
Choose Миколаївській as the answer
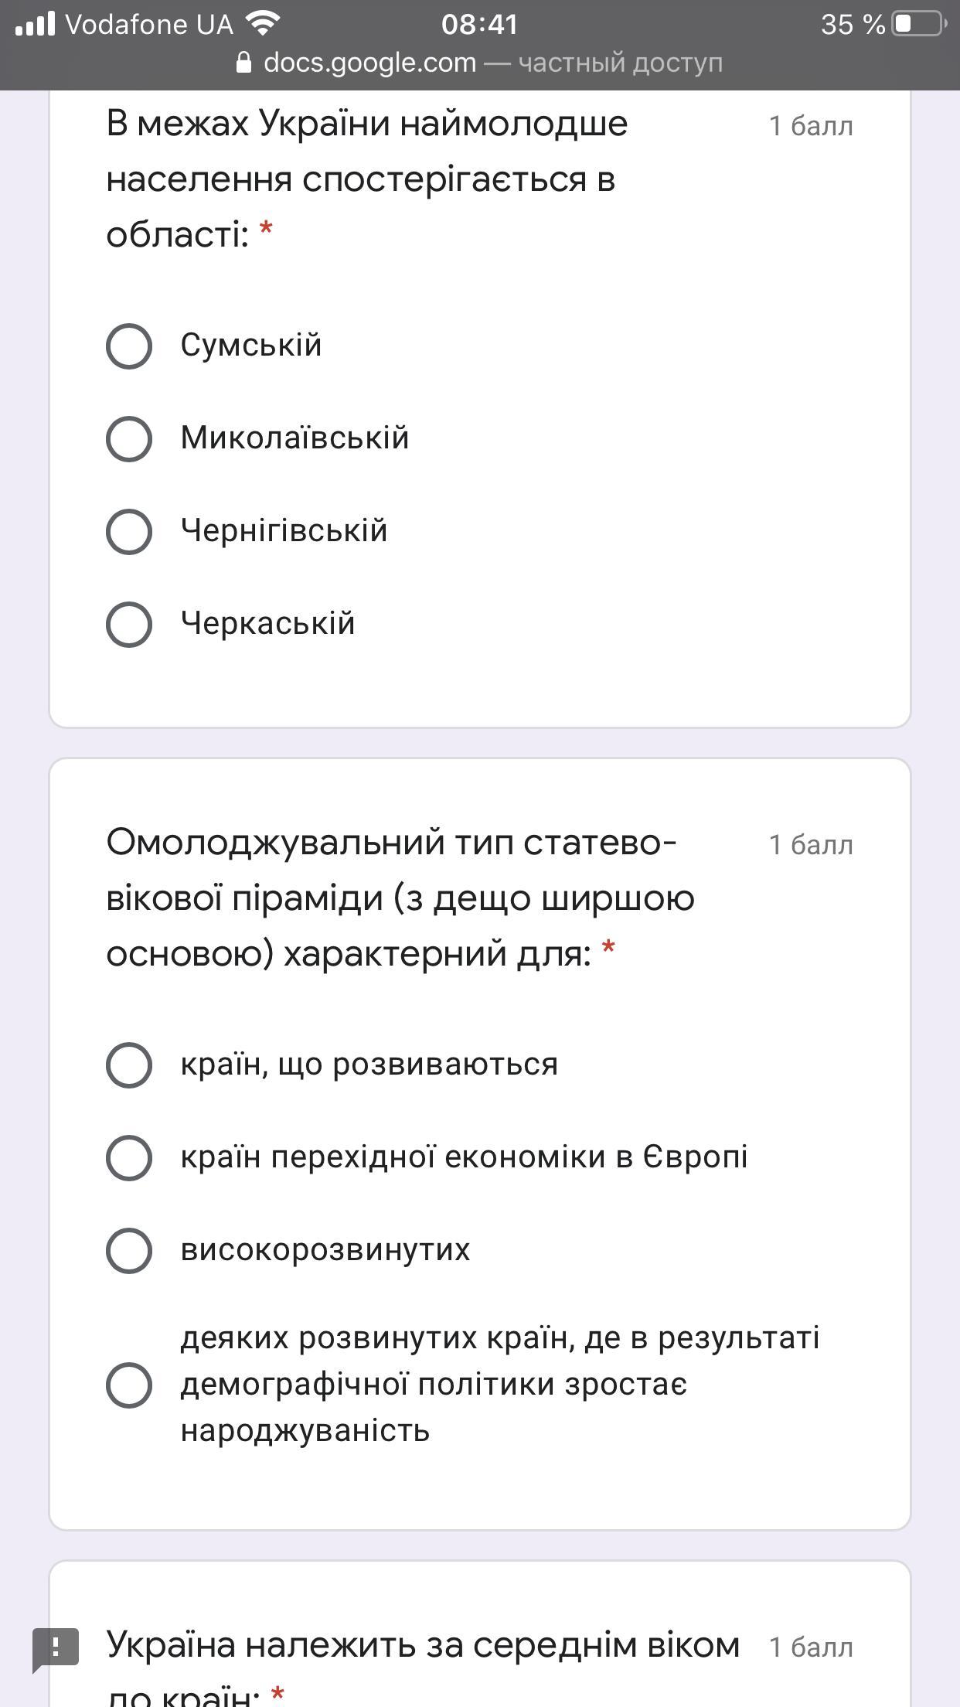pyautogui.click(x=128, y=438)
